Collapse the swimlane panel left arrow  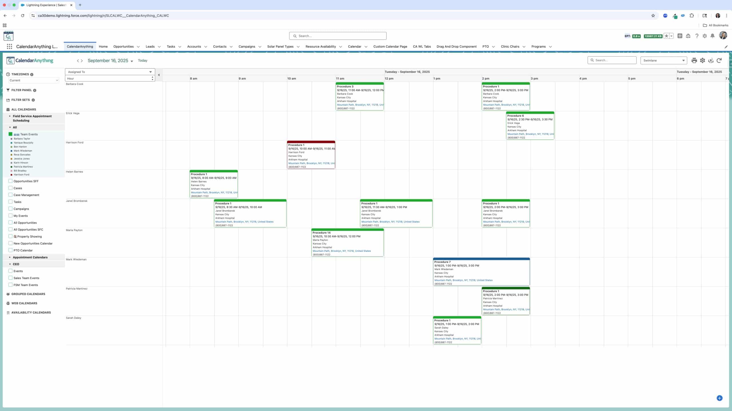(x=159, y=75)
